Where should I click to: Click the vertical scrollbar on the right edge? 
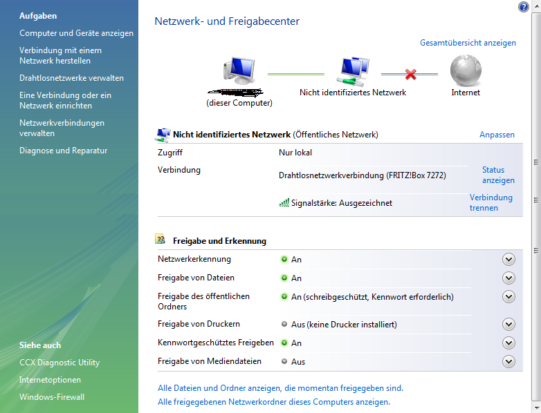536,206
